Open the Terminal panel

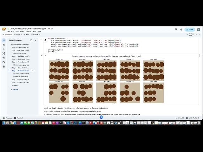[18, 118]
